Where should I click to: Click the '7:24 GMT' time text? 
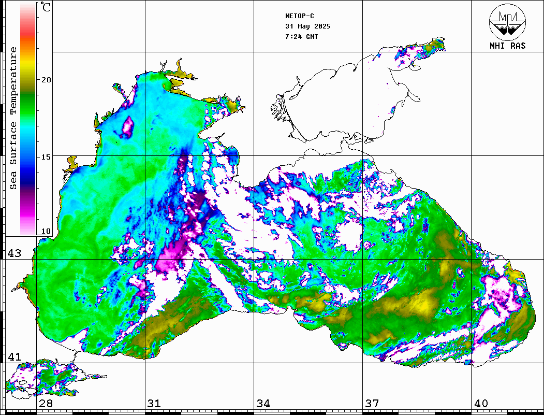(x=301, y=37)
